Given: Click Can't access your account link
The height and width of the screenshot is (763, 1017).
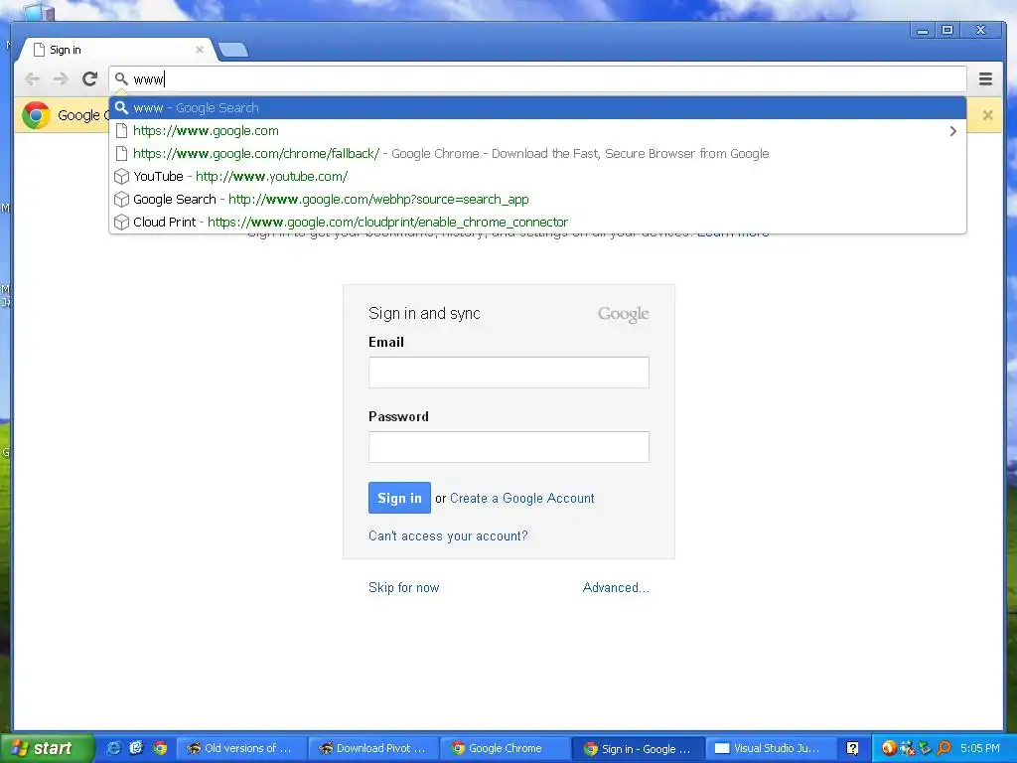Looking at the screenshot, I should 448,535.
